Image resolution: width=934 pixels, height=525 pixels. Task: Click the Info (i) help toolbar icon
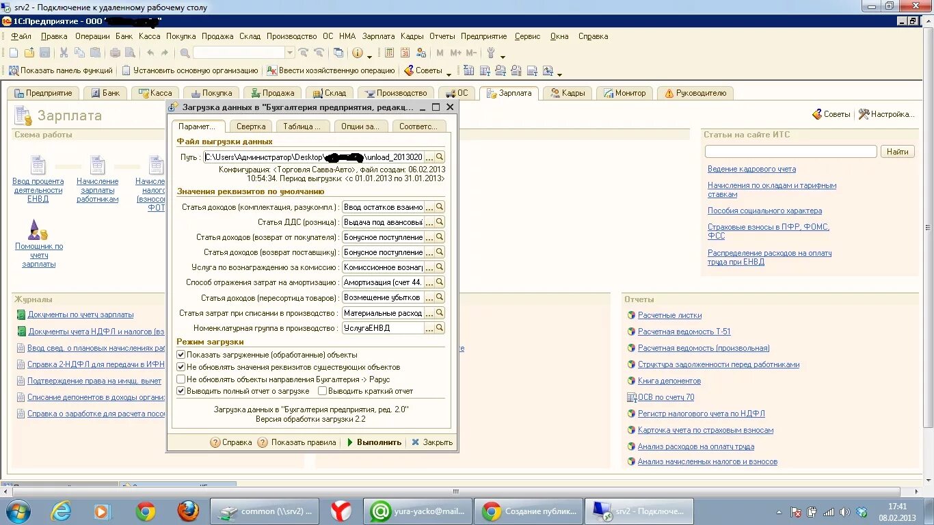coord(357,53)
